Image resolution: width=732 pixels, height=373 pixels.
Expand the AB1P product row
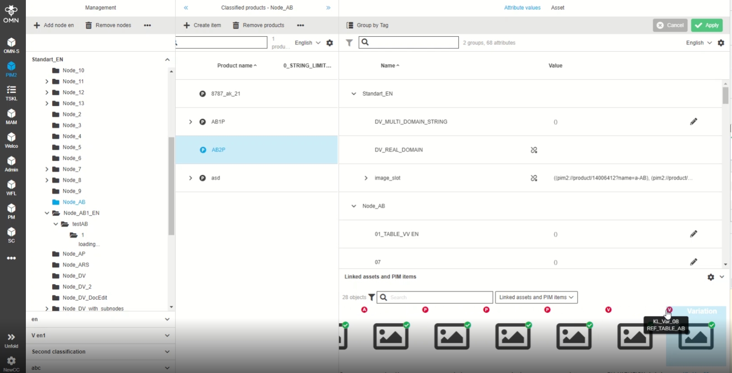(x=191, y=122)
